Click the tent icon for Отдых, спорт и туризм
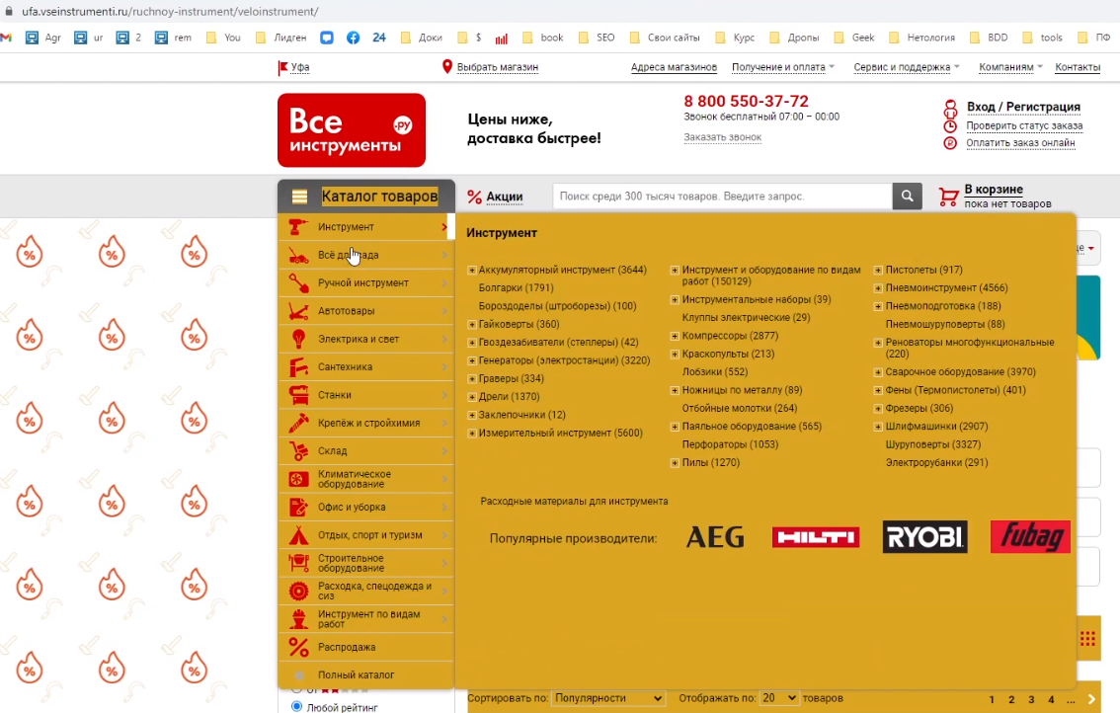 click(x=298, y=535)
